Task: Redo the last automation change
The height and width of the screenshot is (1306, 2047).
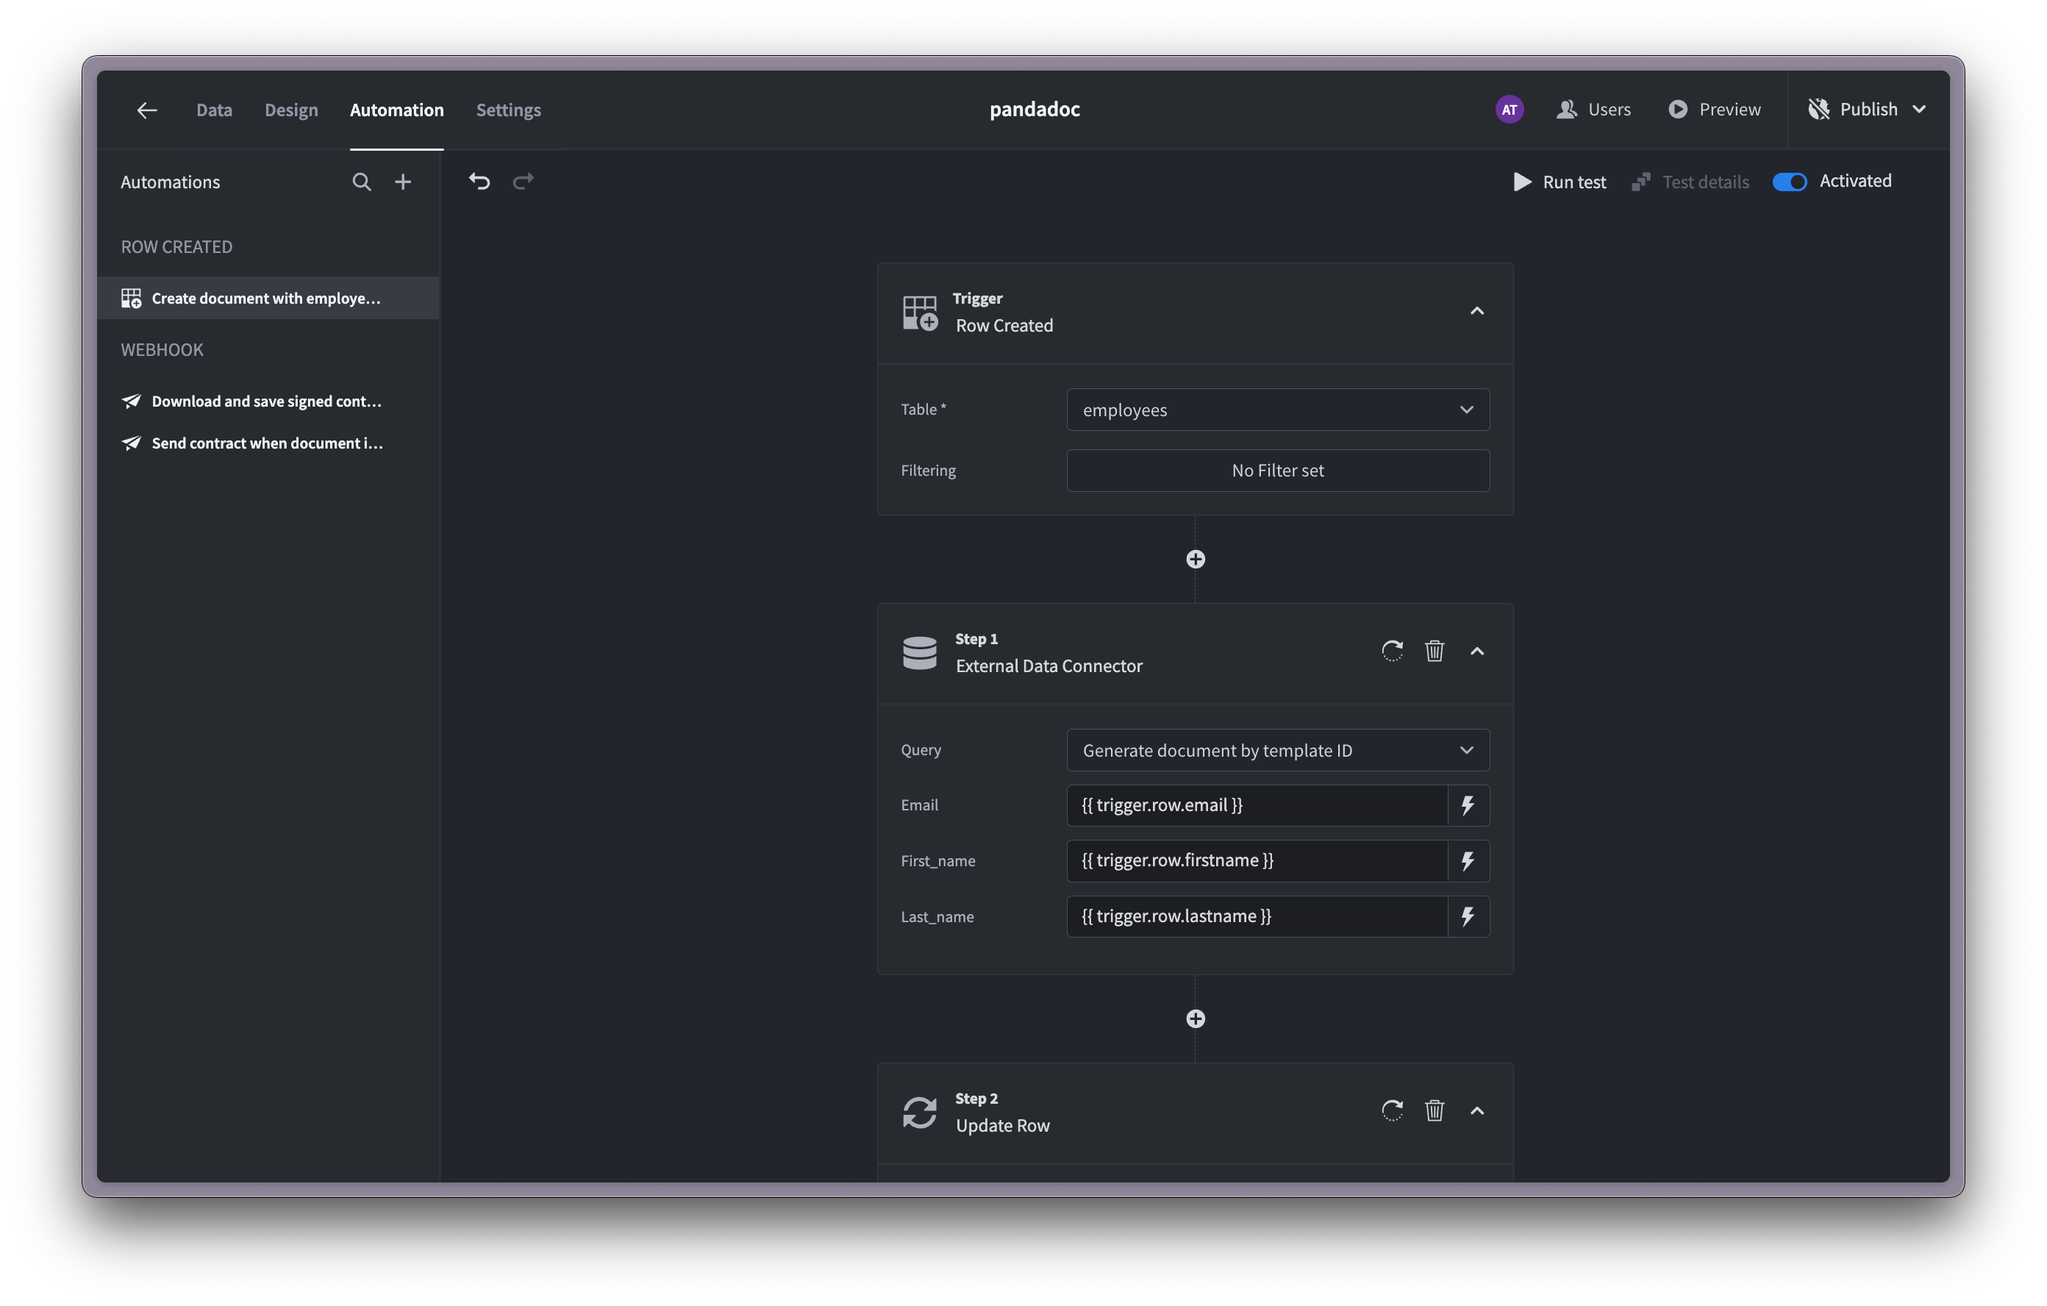Action: (523, 181)
